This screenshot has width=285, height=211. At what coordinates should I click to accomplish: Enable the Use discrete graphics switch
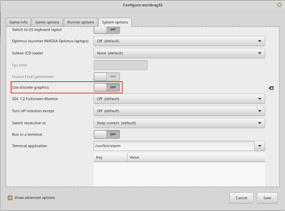tap(107, 88)
